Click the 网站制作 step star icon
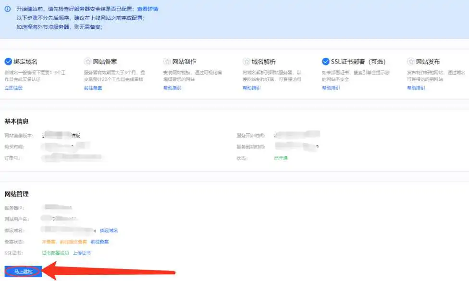Image resolution: width=469 pixels, height=281 pixels. pyautogui.click(x=167, y=62)
